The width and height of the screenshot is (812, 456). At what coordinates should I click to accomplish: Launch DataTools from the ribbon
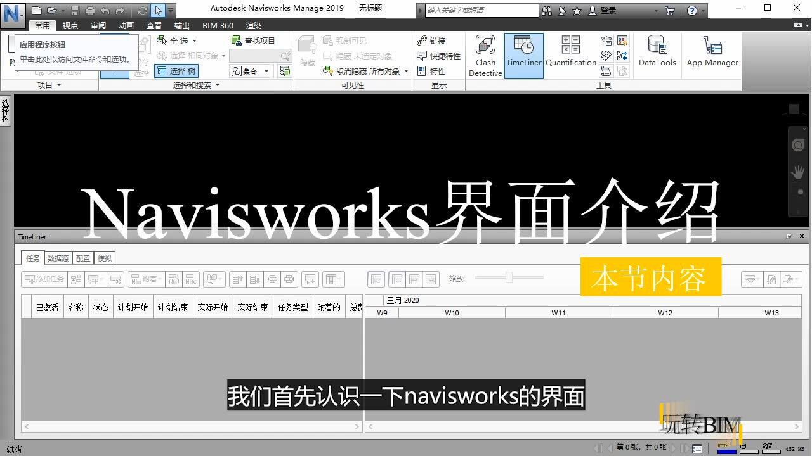657,55
